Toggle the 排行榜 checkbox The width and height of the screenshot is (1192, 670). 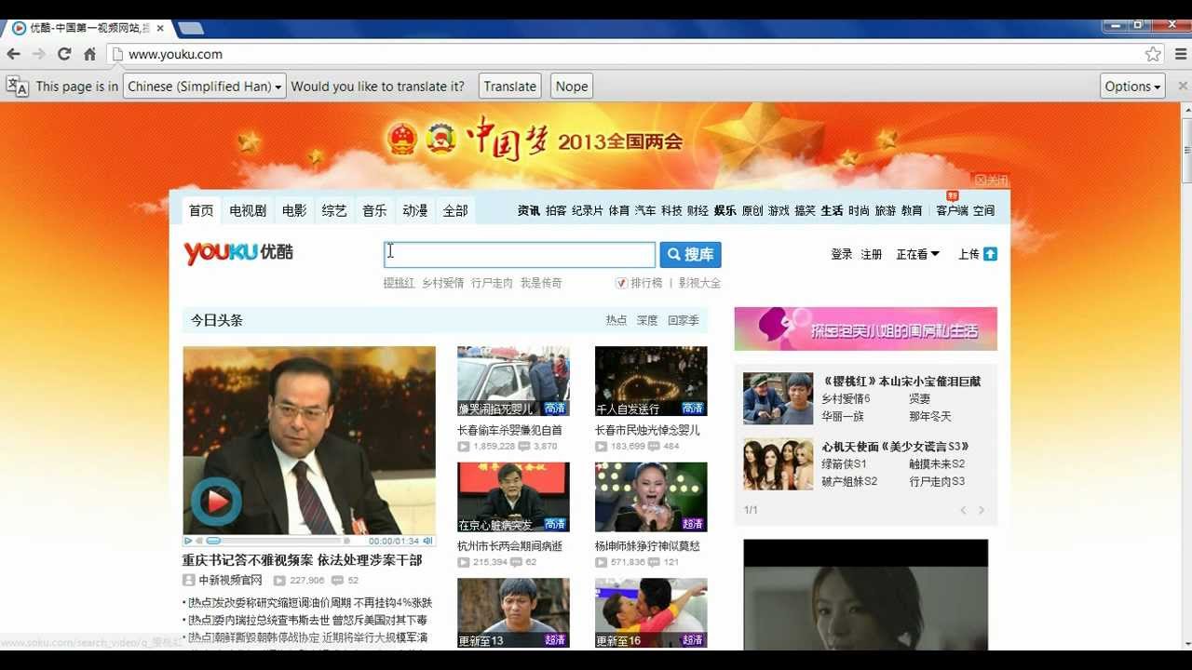coord(621,283)
